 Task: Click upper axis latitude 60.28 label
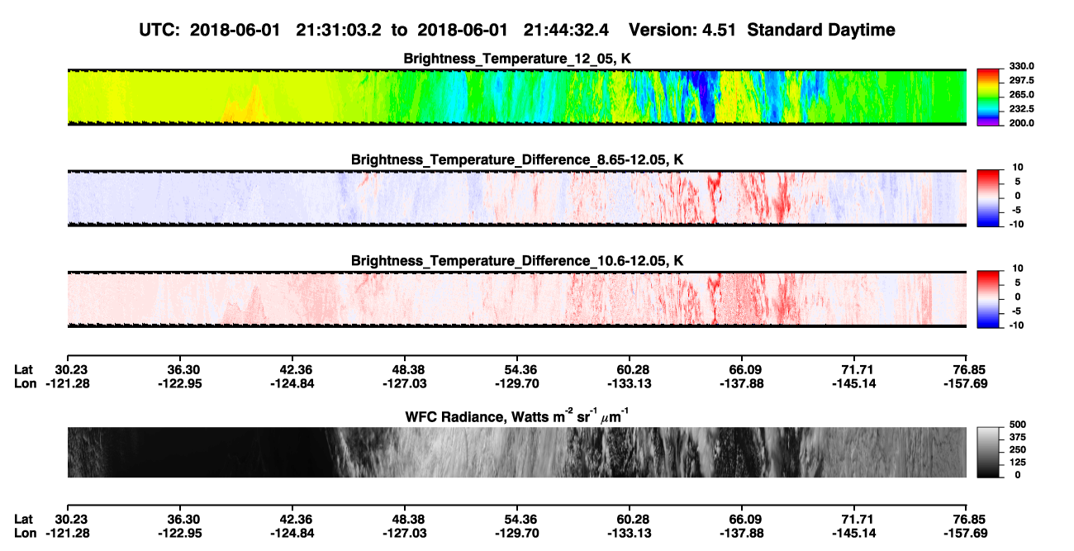coord(630,369)
